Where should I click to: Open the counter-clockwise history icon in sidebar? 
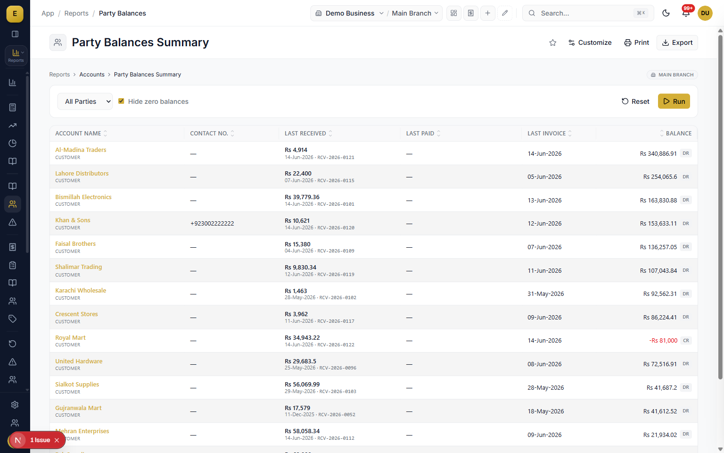[13, 344]
